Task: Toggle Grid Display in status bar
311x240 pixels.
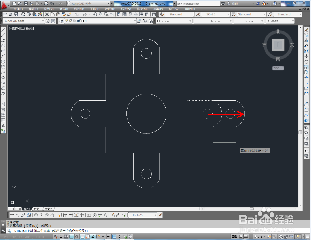Action: point(66,237)
